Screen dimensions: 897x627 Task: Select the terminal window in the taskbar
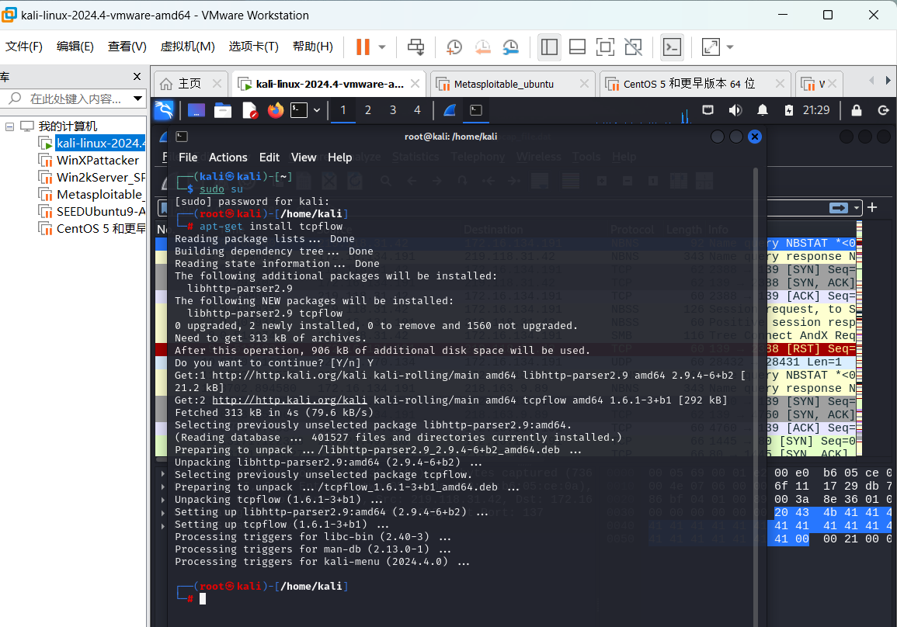pos(476,110)
